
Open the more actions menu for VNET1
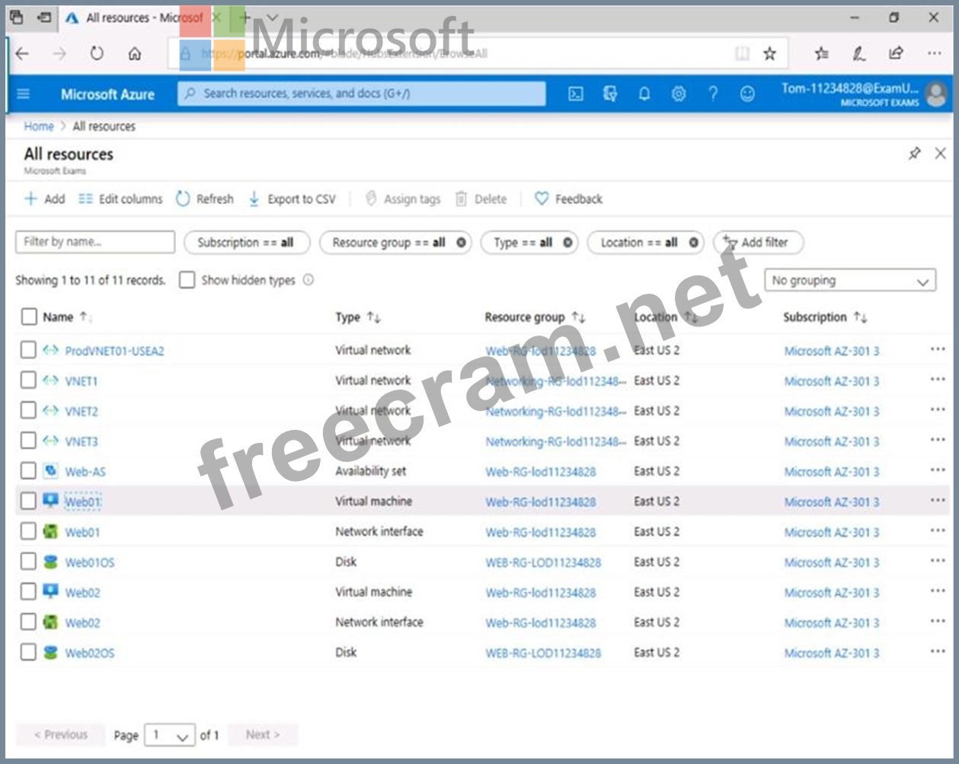pyautogui.click(x=938, y=380)
